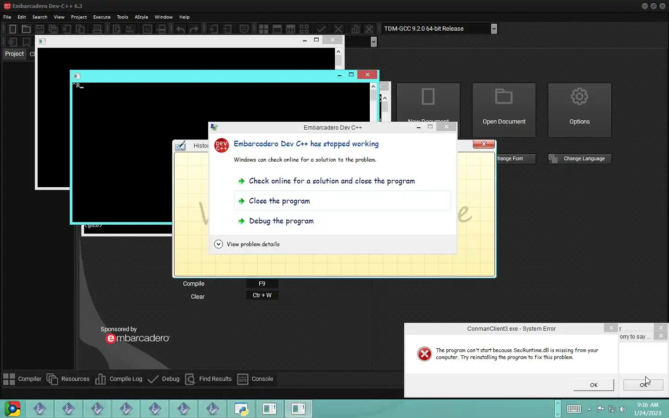The width and height of the screenshot is (669, 418).
Task: Open the Python taskbar icon
Action: [242, 409]
